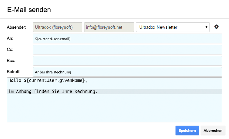Click the Speichern button

pyautogui.click(x=187, y=131)
